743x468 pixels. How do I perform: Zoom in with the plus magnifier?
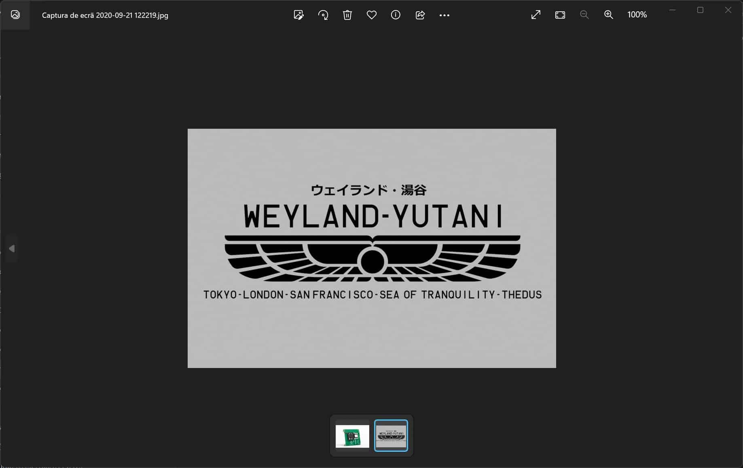click(x=608, y=15)
